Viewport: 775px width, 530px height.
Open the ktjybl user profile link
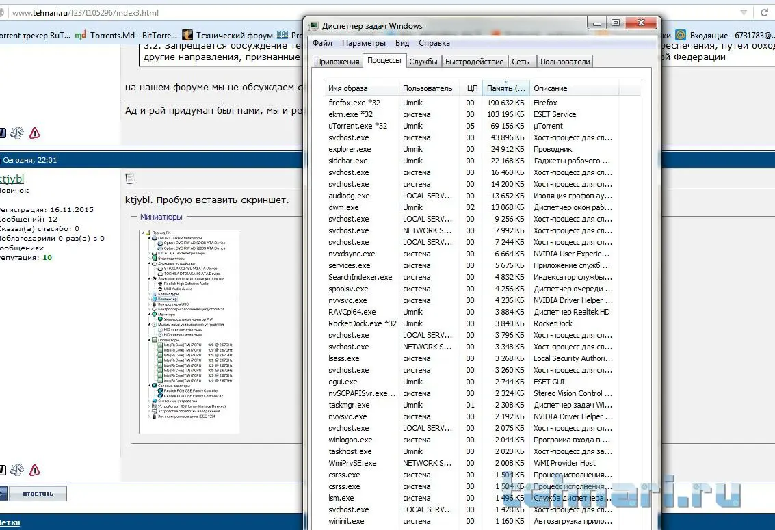click(x=11, y=179)
